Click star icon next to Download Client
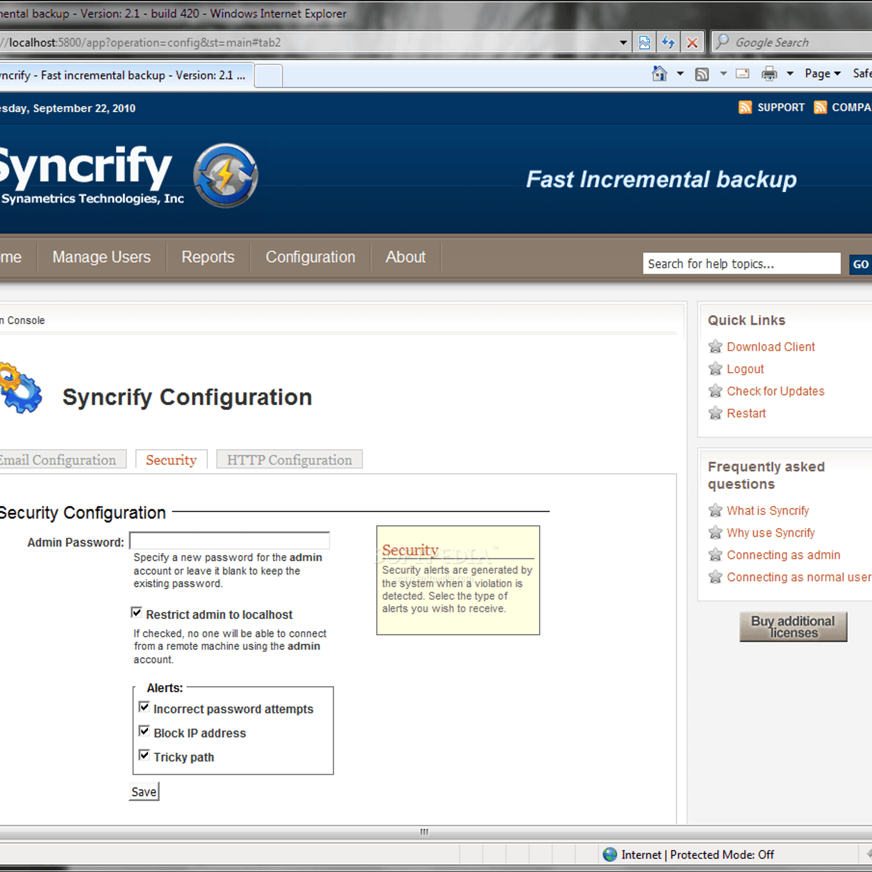The height and width of the screenshot is (872, 872). click(x=715, y=347)
